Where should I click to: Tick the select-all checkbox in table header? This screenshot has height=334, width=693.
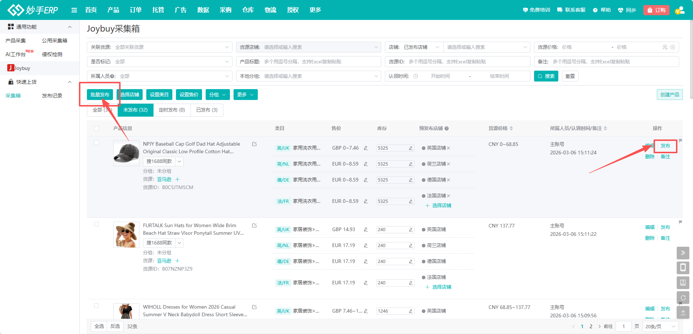[x=96, y=128]
